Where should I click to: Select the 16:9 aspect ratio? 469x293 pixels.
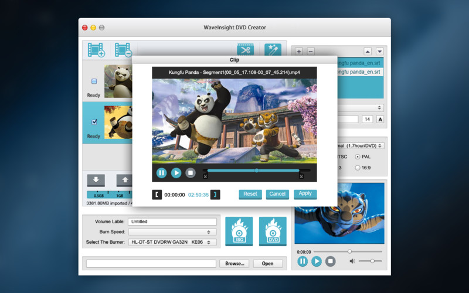(358, 168)
